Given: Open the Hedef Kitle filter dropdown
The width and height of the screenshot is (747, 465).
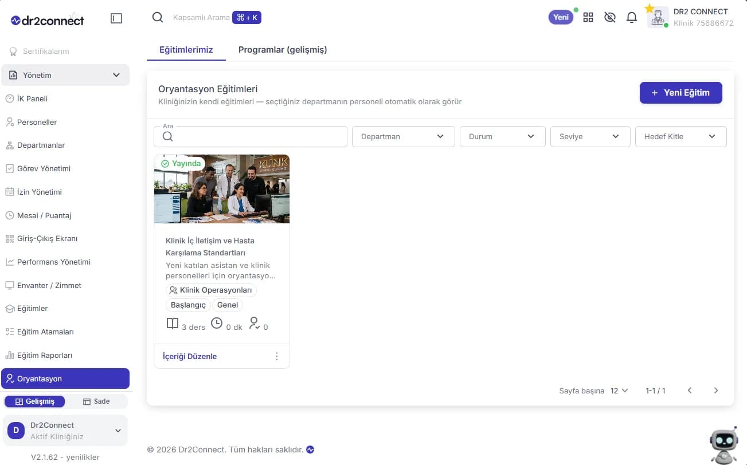Looking at the screenshot, I should [x=680, y=136].
